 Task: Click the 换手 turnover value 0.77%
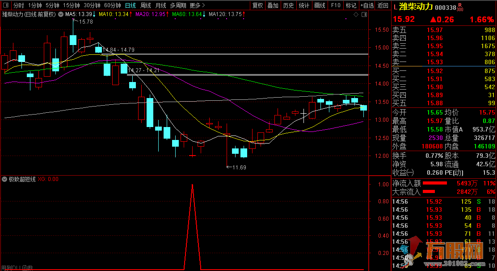point(434,156)
